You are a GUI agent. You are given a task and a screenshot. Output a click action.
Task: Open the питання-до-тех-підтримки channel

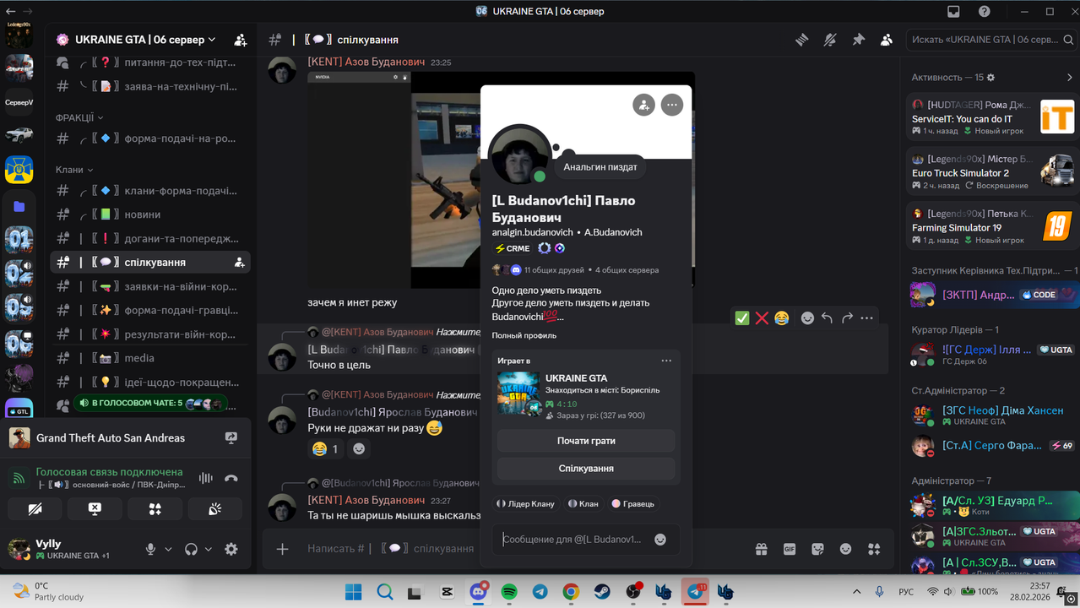click(x=150, y=62)
